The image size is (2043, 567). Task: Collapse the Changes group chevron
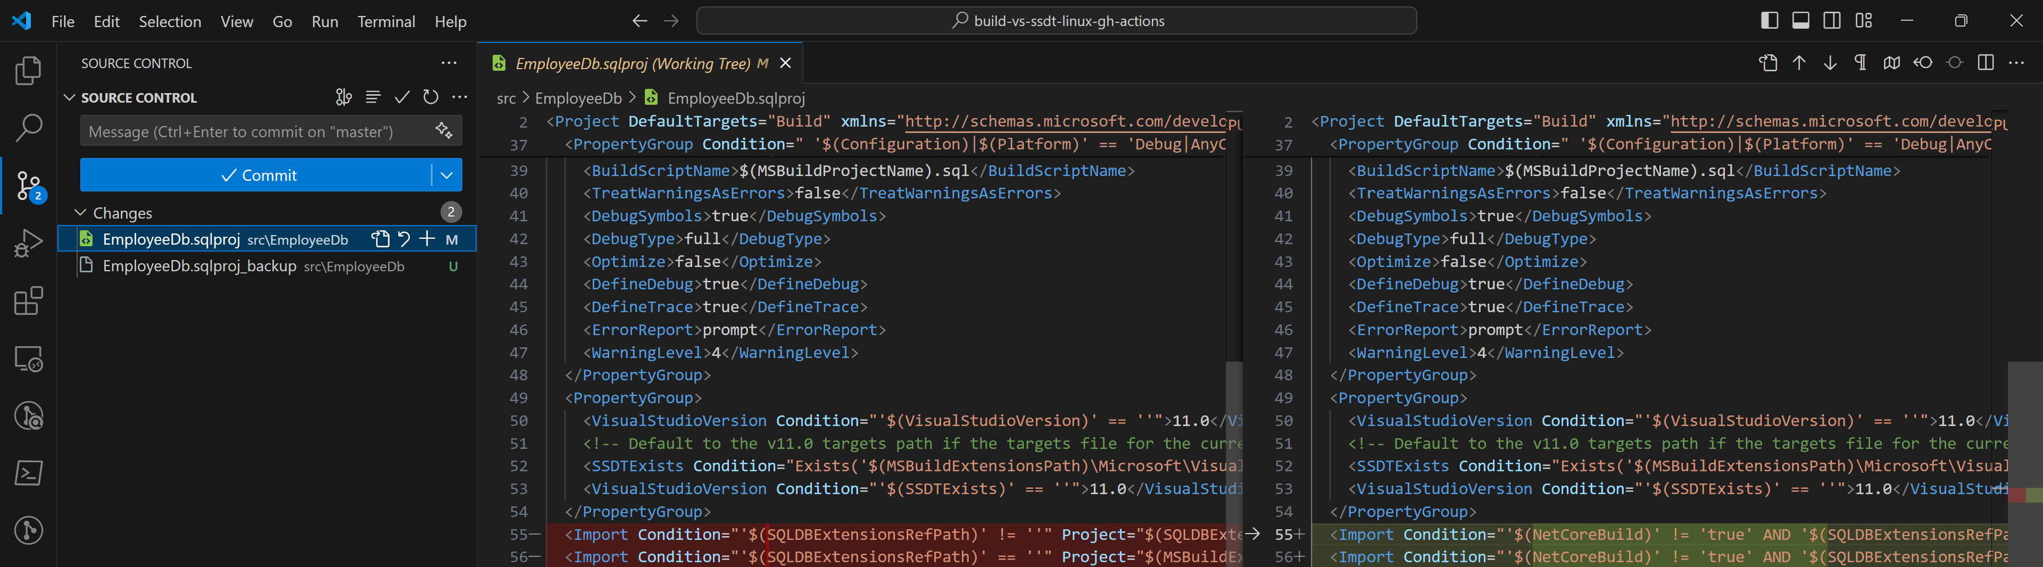click(80, 213)
